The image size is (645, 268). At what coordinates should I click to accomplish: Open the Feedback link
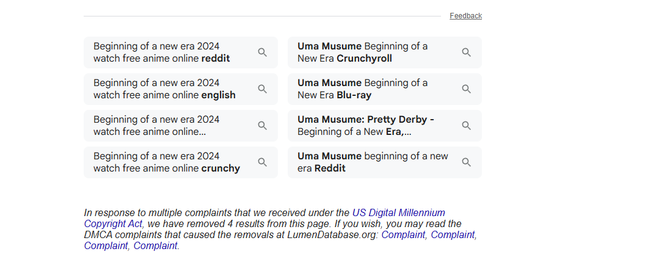click(x=465, y=16)
